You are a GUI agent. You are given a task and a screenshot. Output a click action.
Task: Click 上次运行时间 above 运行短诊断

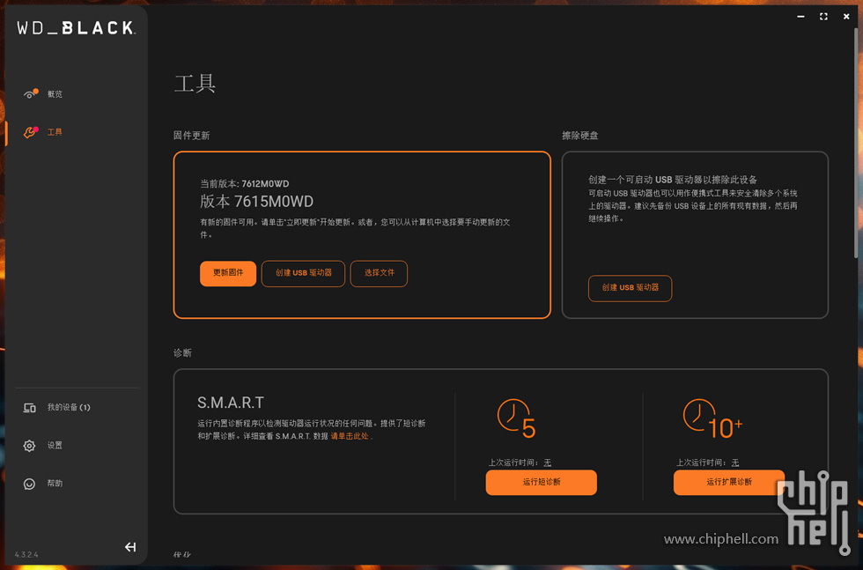pos(520,463)
